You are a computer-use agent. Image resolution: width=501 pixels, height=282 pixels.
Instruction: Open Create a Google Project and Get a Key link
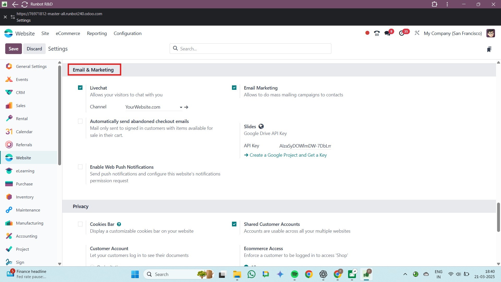pos(288,155)
